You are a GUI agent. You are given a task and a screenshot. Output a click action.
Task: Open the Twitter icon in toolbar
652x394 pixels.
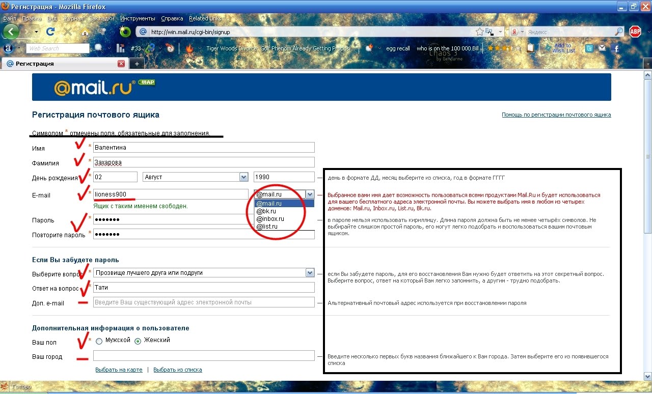click(589, 48)
